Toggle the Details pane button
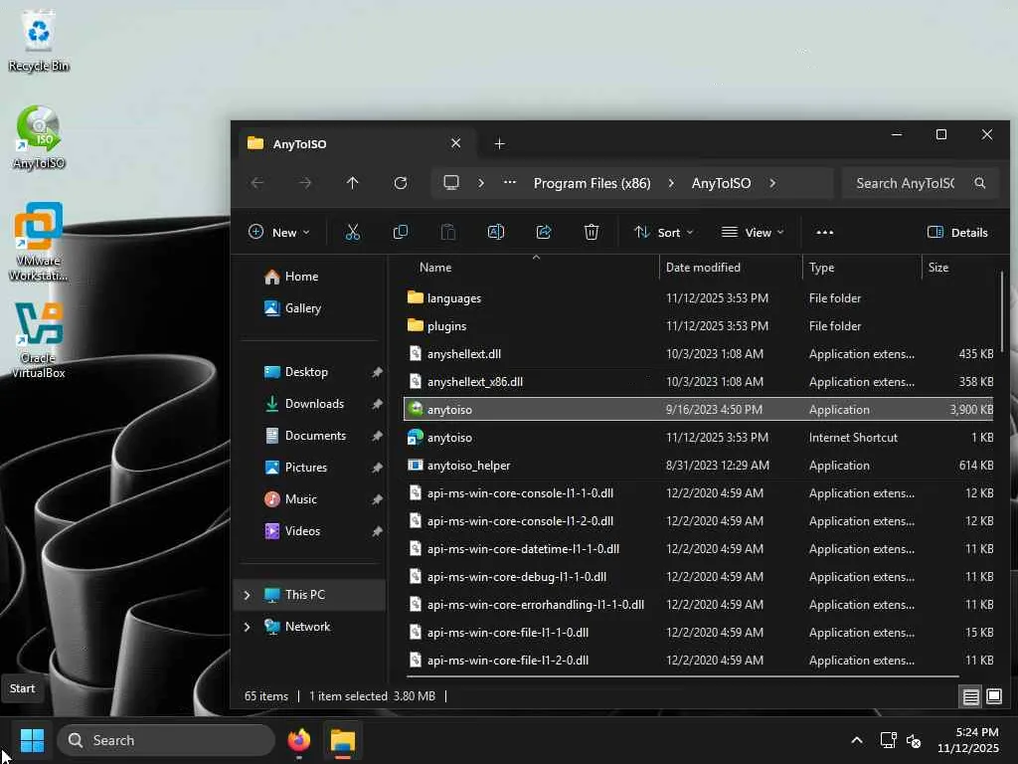 pos(958,232)
